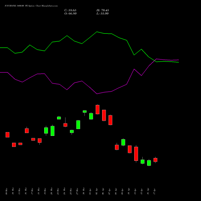Click the green candlestick for 23 Mar
The height and width of the screenshot is (201, 201).
click(59, 118)
